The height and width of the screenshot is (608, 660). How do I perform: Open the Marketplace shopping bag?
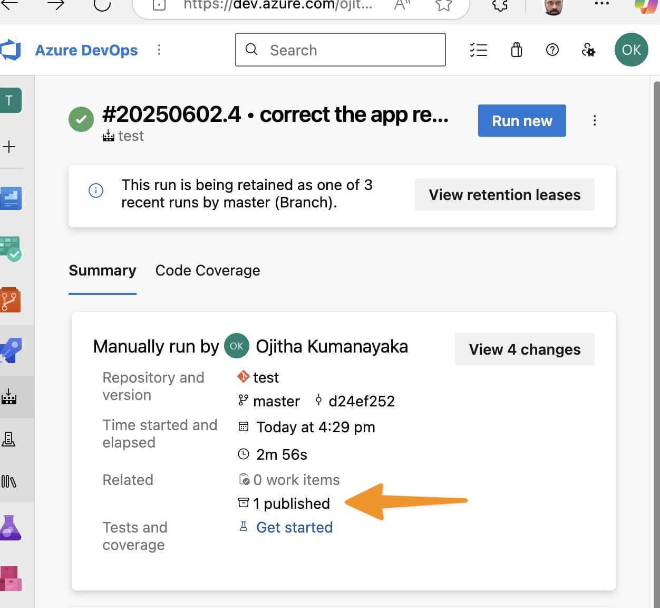[x=517, y=50]
